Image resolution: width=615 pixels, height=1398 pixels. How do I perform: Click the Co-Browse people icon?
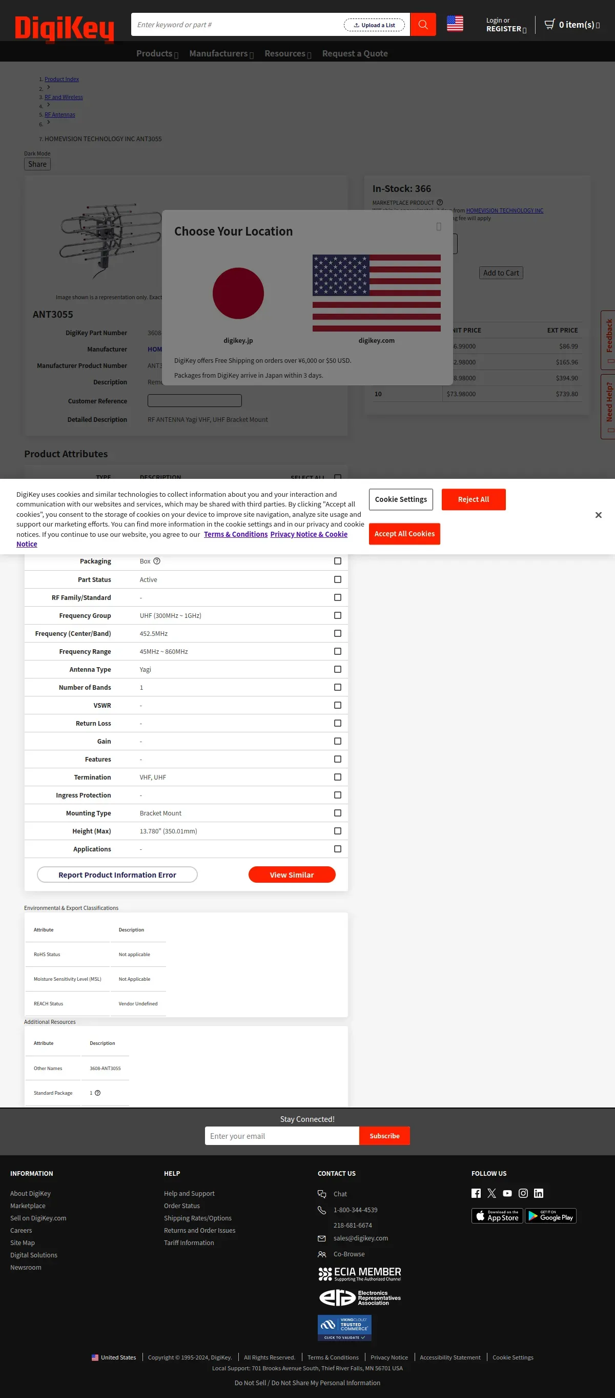322,1254
